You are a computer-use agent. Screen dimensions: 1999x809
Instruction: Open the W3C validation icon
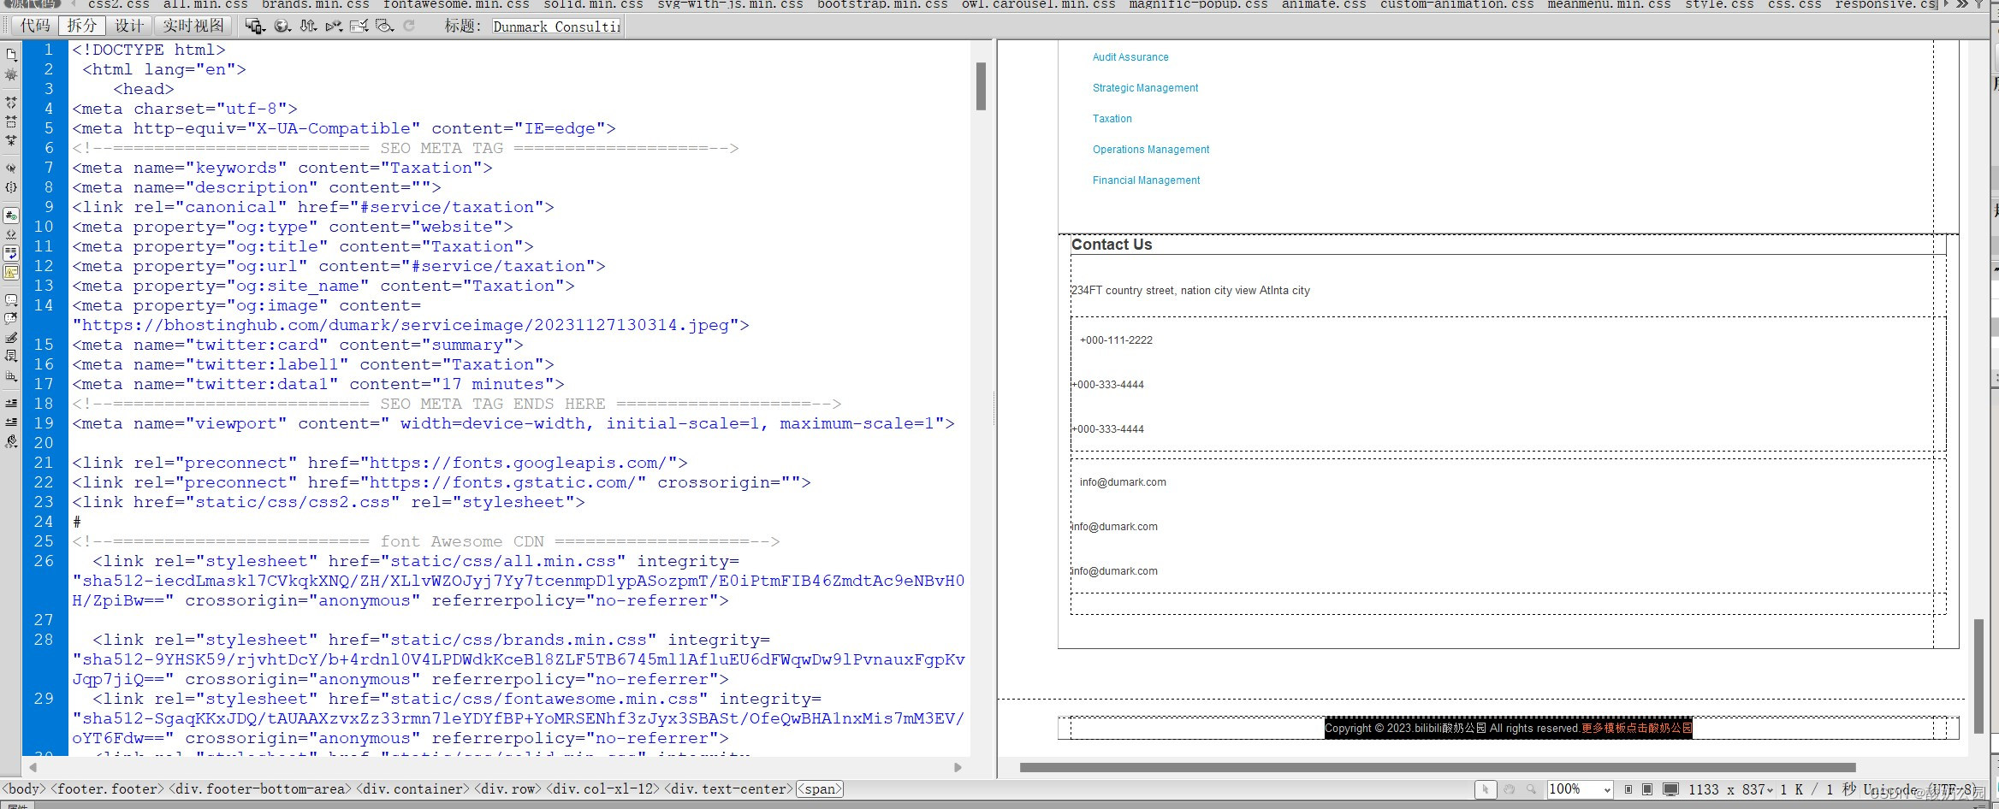[x=334, y=26]
